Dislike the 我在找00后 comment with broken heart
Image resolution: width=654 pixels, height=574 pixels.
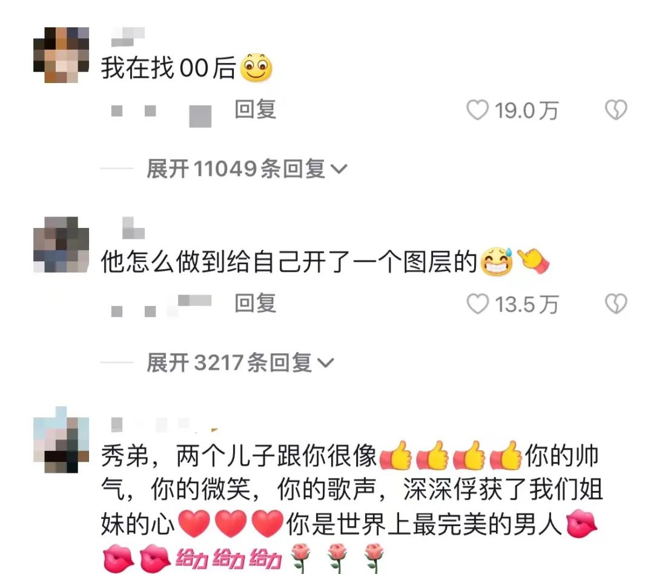[x=616, y=110]
